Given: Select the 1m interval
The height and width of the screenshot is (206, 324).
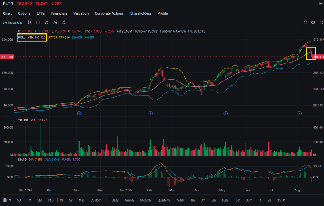Looking at the screenshot, I should point(192,200).
